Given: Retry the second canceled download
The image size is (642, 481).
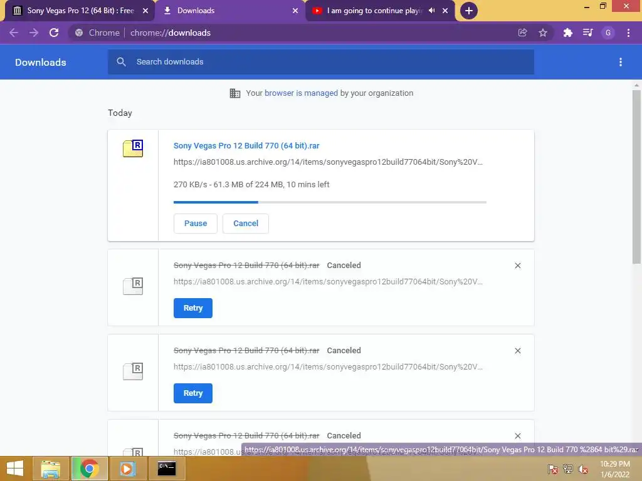Looking at the screenshot, I should (x=193, y=393).
